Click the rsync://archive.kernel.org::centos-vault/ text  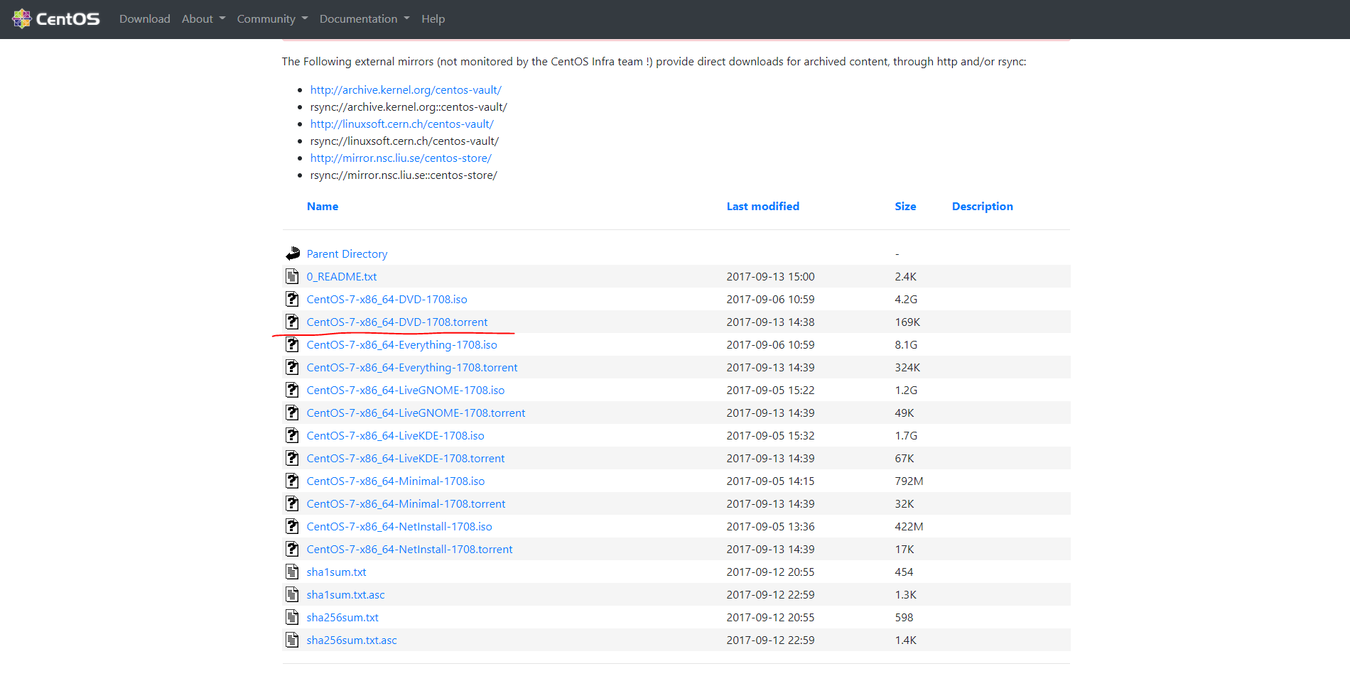409,107
